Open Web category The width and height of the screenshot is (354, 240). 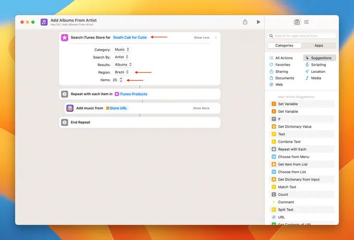276,85
